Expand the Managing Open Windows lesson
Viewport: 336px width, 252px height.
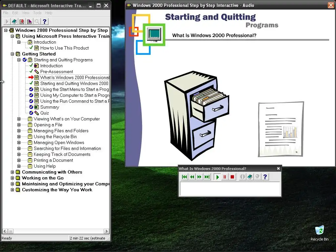click(x=19, y=142)
